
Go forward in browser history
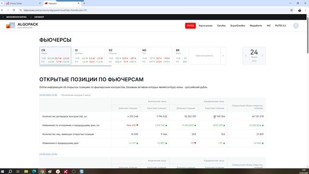8,10
